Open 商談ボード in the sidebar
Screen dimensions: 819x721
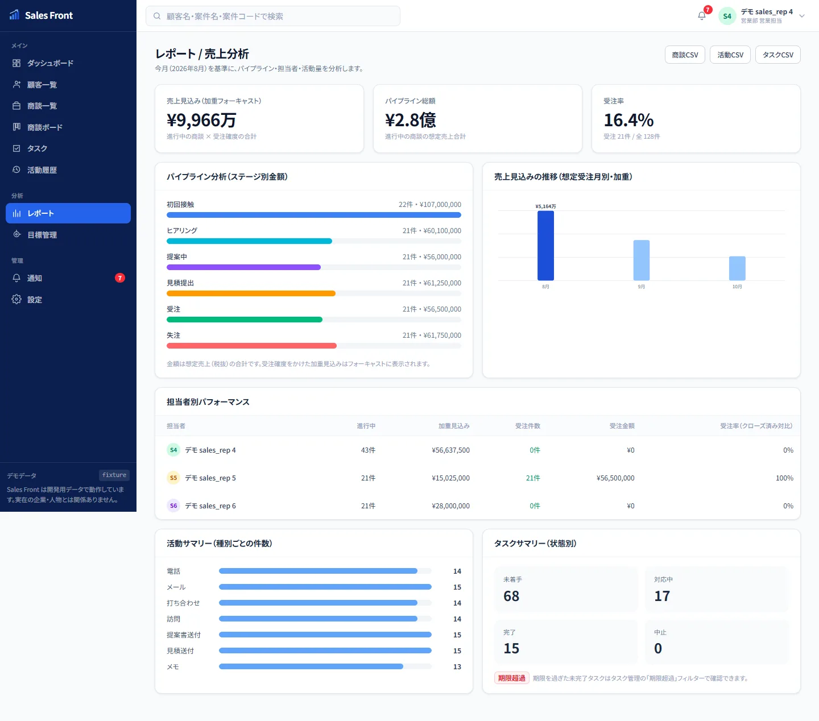[68, 127]
